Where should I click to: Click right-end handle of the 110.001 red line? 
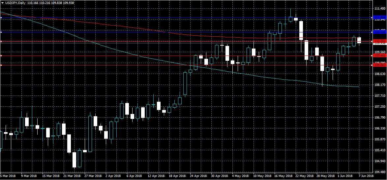click(x=372, y=41)
